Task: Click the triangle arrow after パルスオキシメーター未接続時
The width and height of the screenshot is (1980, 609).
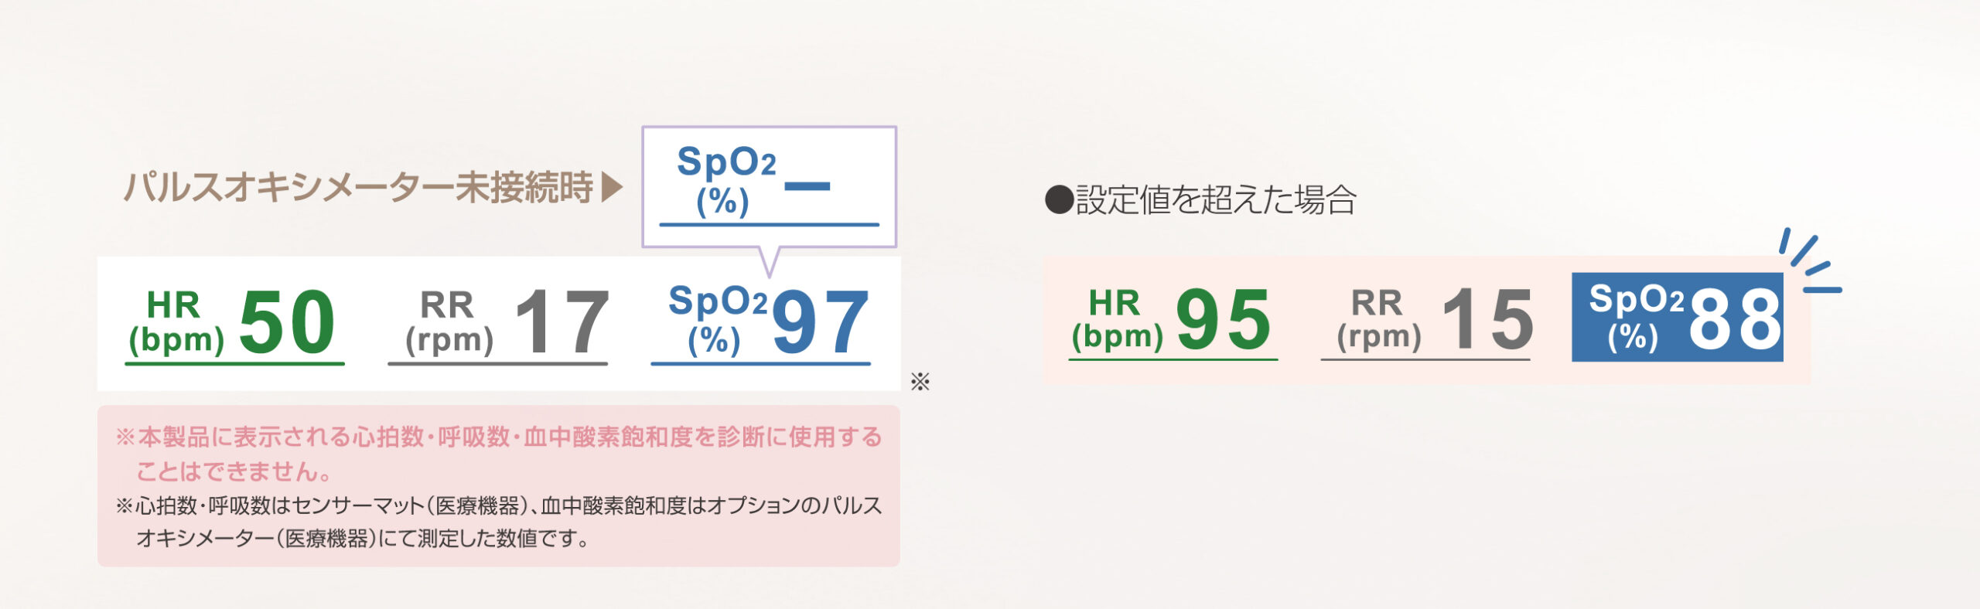Action: click(x=612, y=188)
